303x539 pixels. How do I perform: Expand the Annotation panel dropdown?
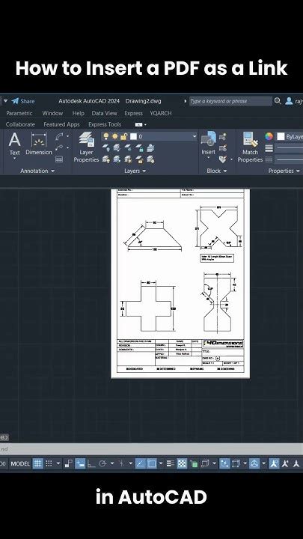(x=37, y=171)
